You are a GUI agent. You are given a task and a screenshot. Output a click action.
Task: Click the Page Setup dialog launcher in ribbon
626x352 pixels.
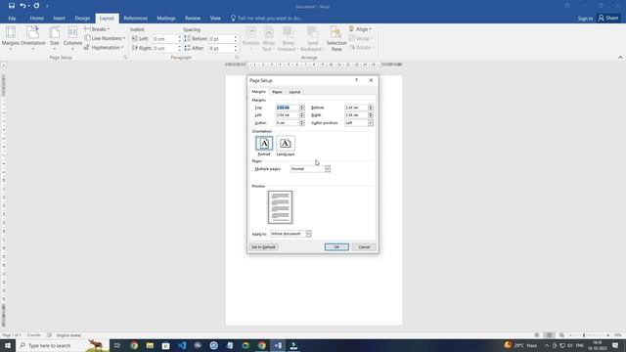point(125,58)
